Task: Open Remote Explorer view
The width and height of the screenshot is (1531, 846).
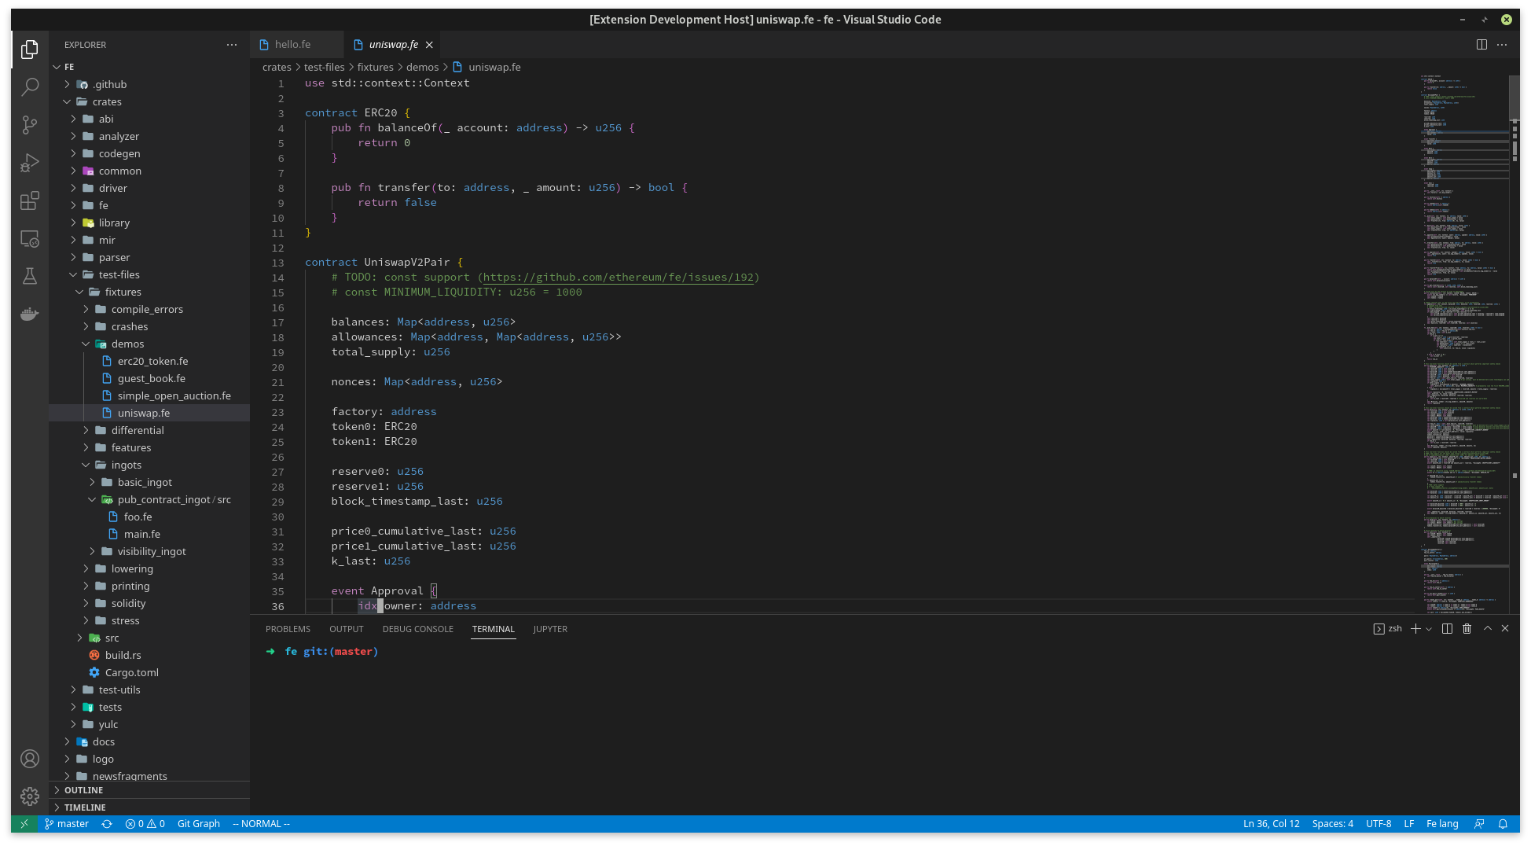Action: [30, 238]
